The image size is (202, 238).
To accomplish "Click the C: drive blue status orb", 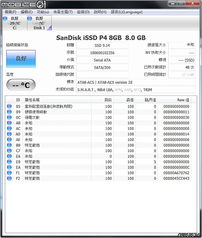I will click(x=5, y=19).
